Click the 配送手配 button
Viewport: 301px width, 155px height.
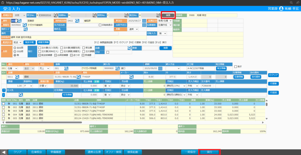click(x=30, y=42)
